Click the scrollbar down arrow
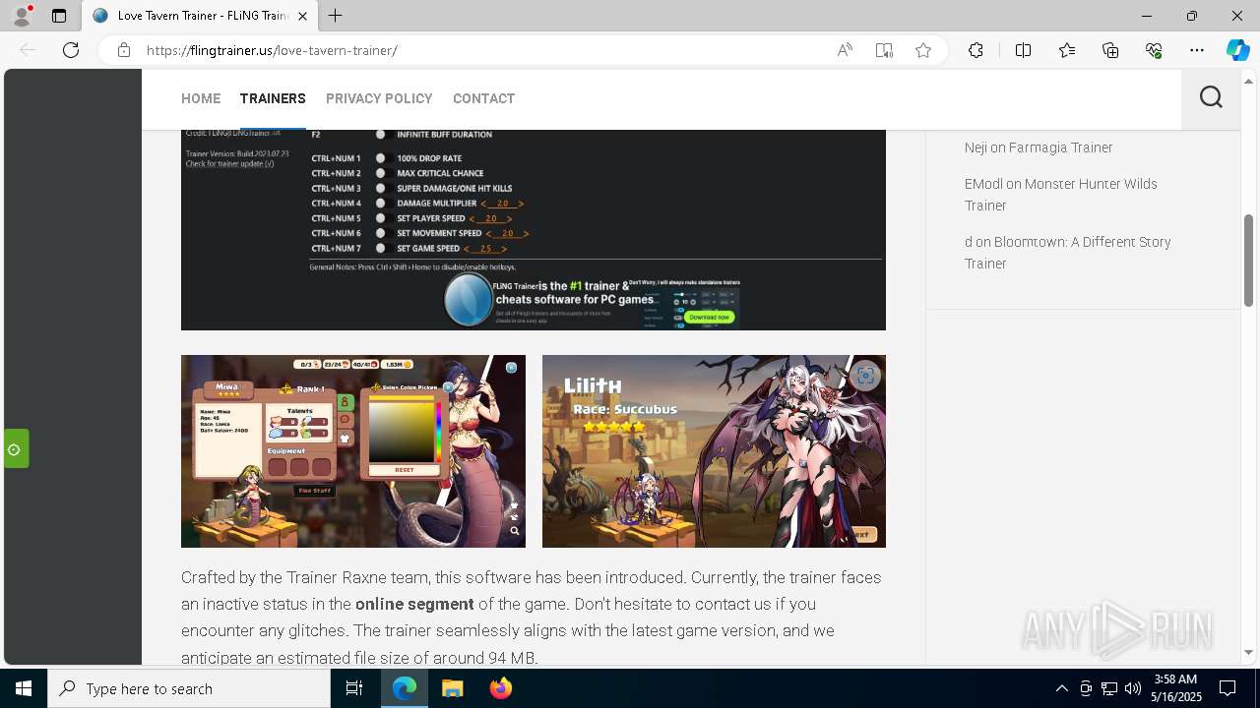This screenshot has height=708, width=1260. point(1249,652)
